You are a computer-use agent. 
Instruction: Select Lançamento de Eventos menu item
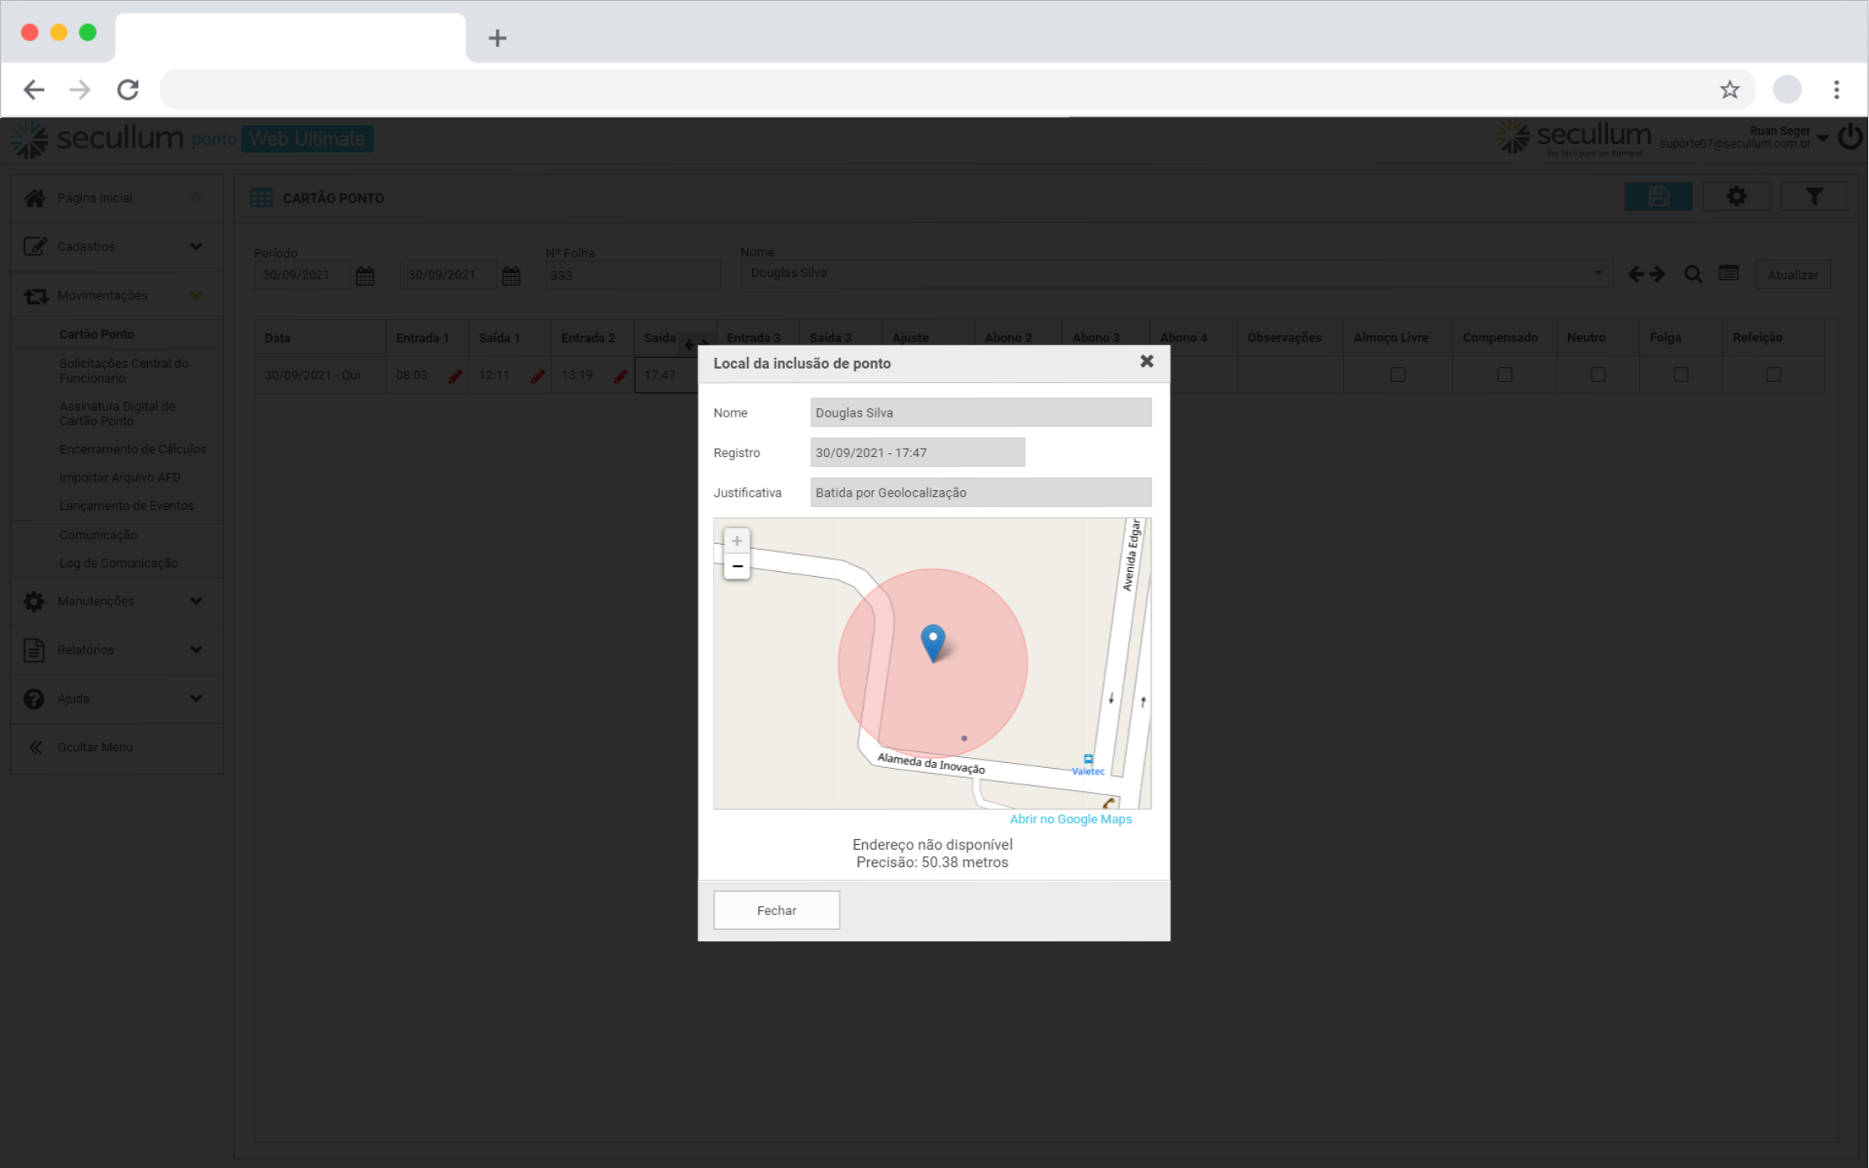(126, 505)
